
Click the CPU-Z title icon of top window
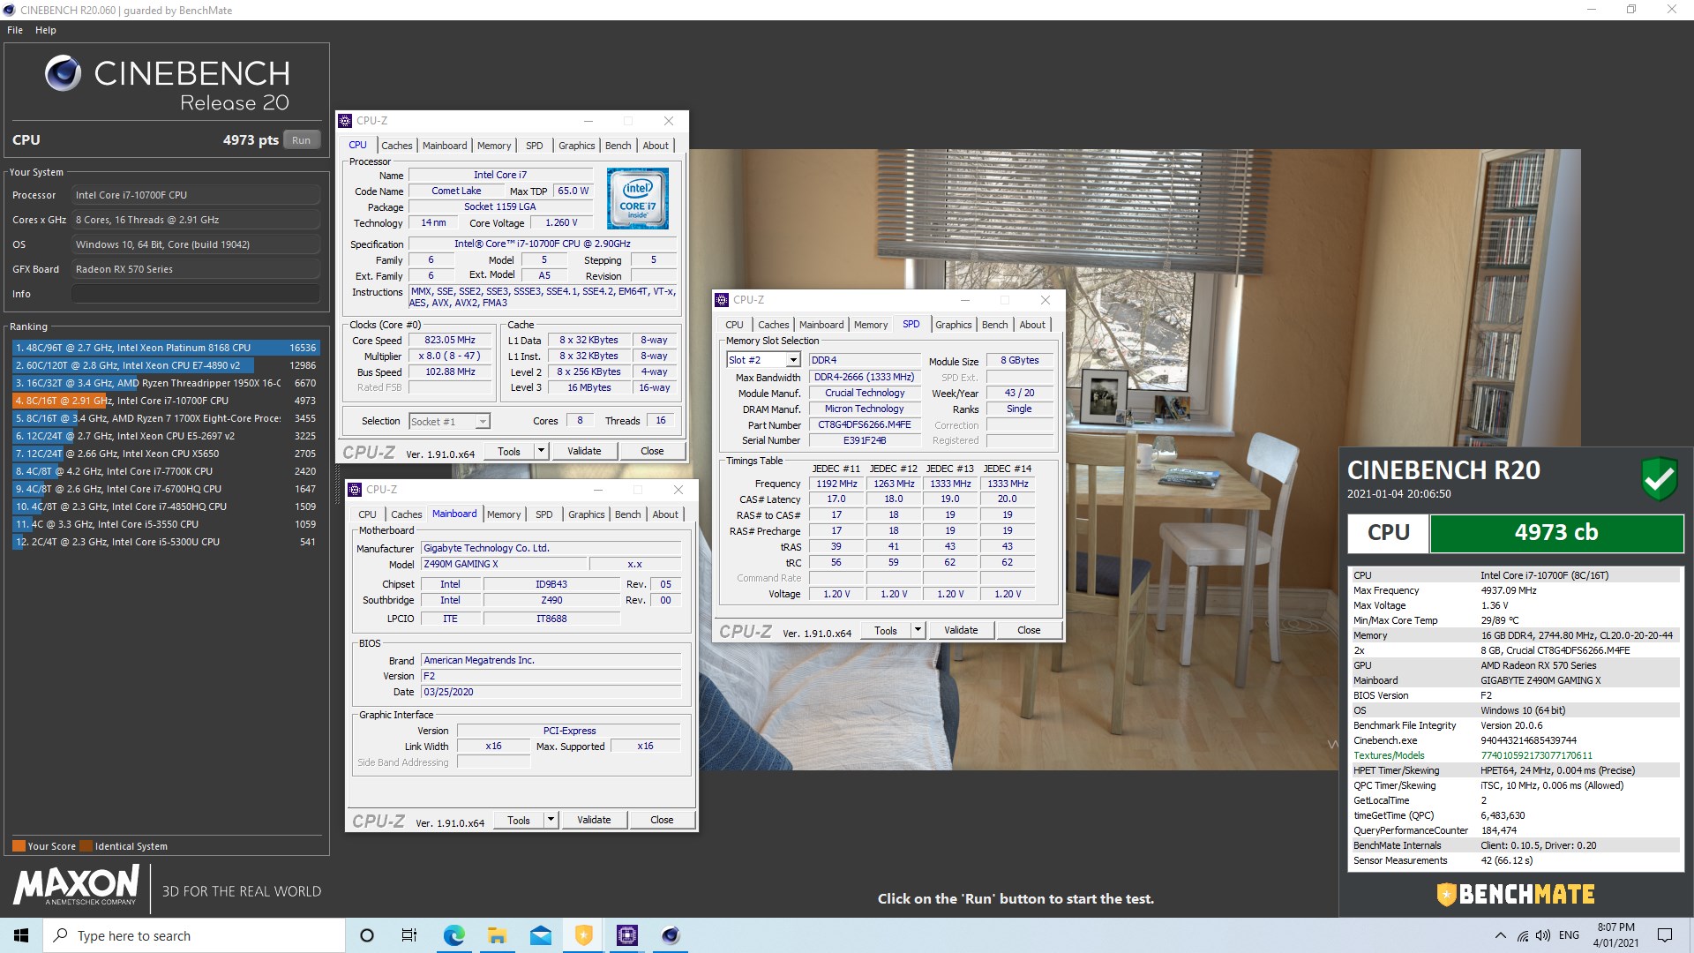point(346,121)
